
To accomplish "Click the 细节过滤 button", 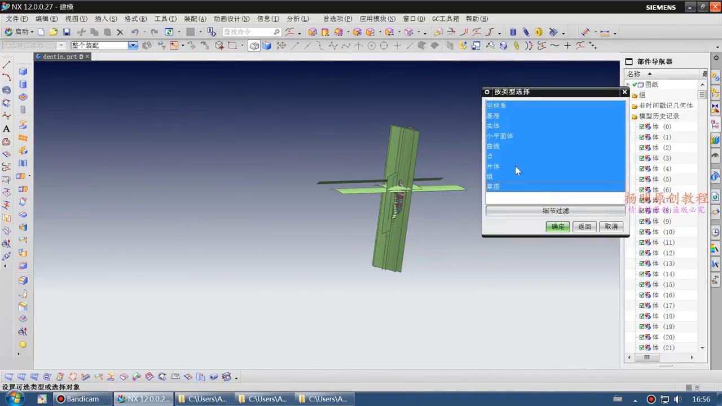I will [555, 211].
